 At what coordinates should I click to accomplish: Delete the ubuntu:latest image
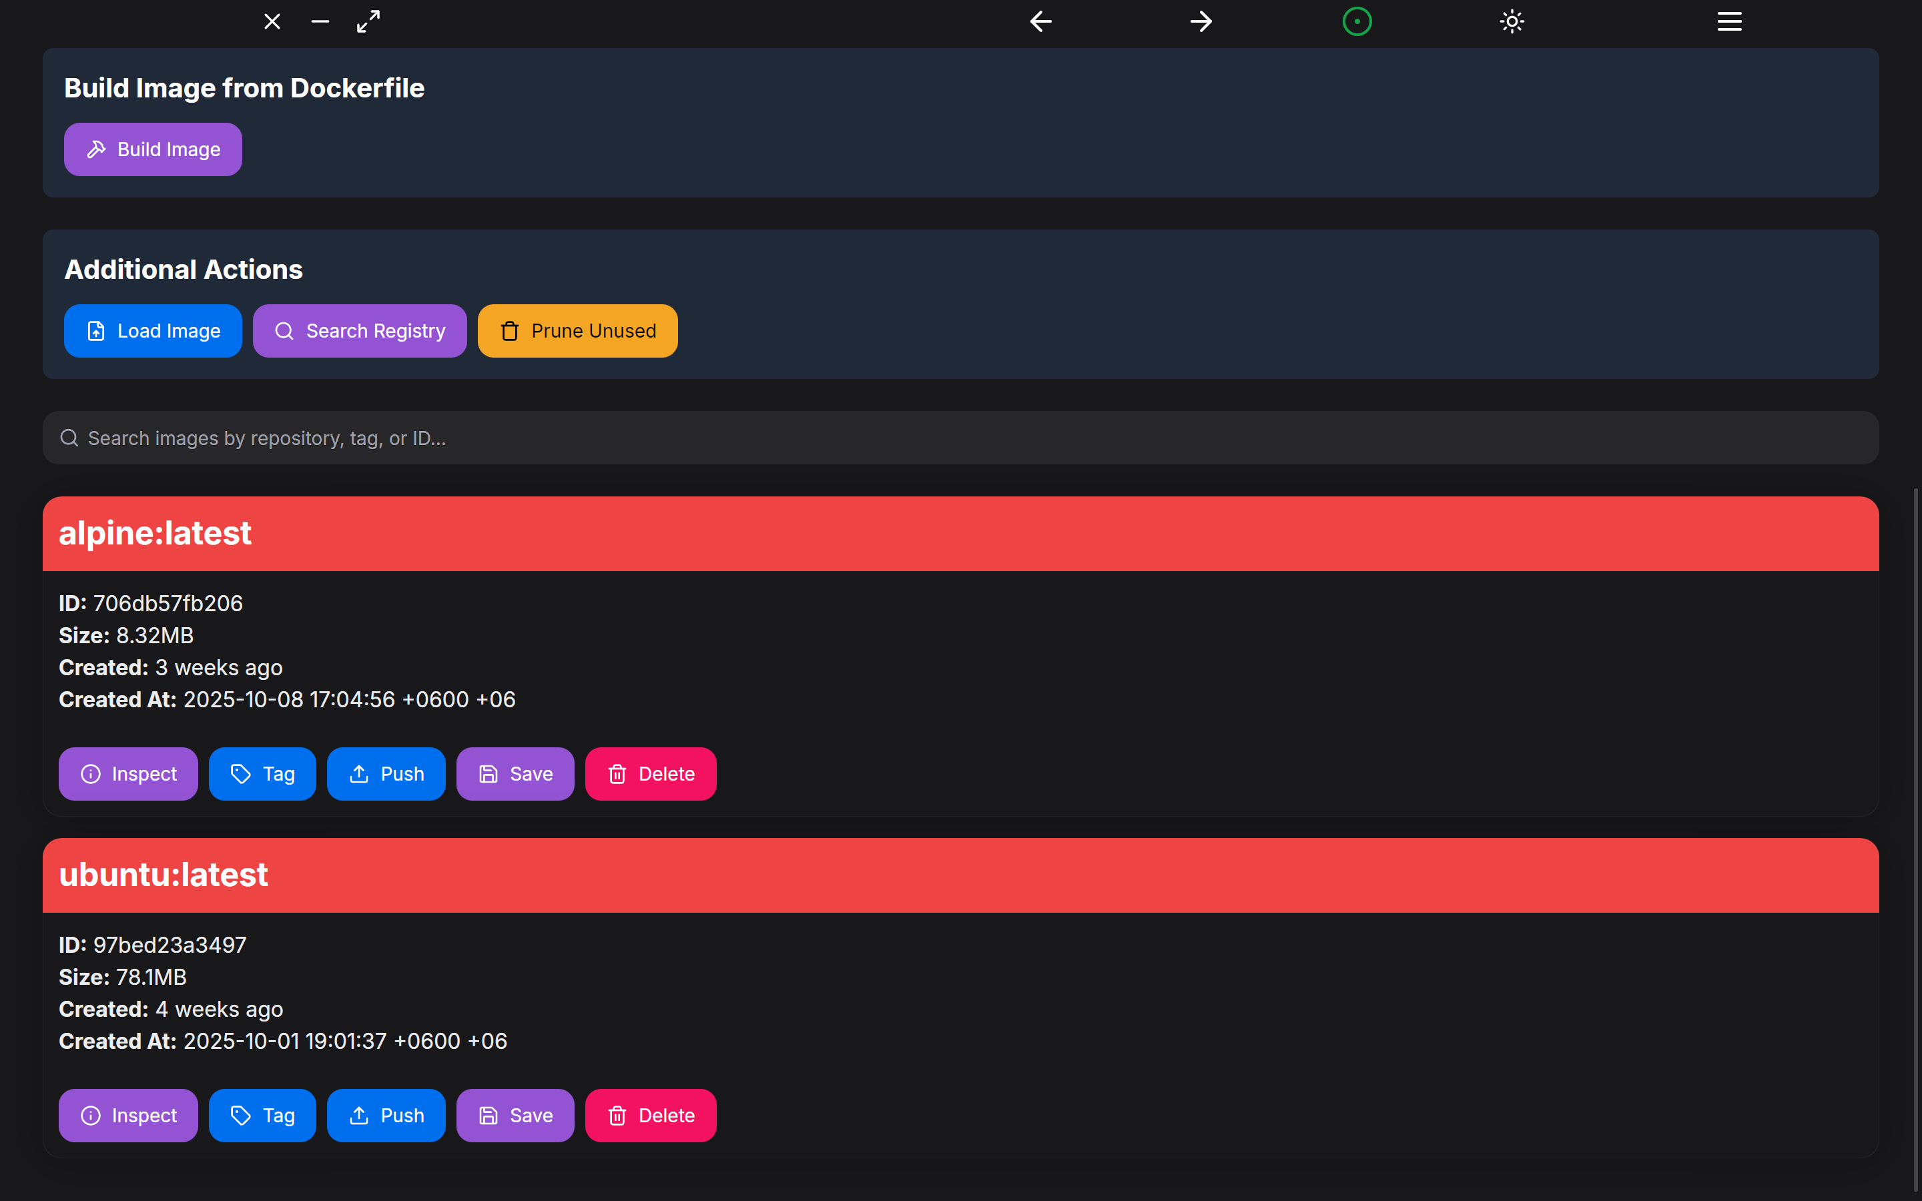point(651,1115)
